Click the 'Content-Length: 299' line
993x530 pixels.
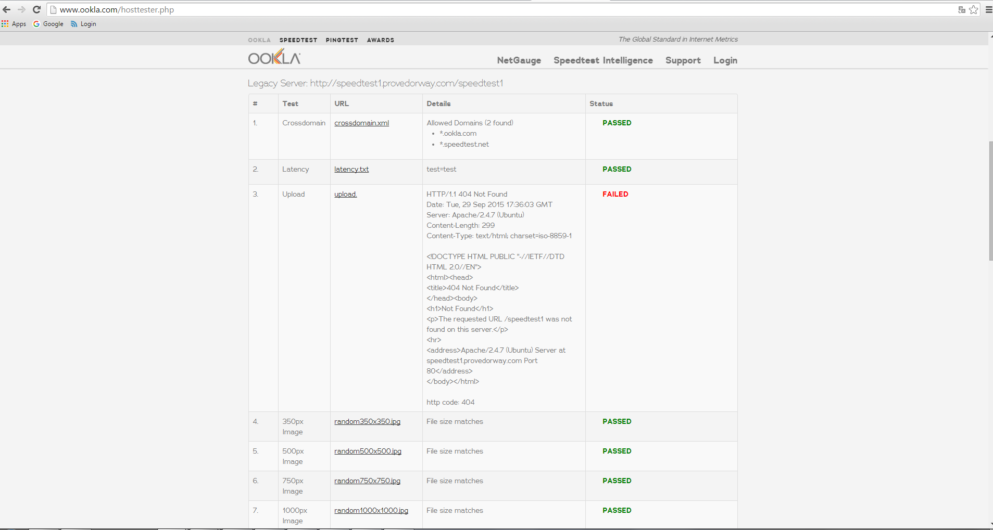click(461, 226)
